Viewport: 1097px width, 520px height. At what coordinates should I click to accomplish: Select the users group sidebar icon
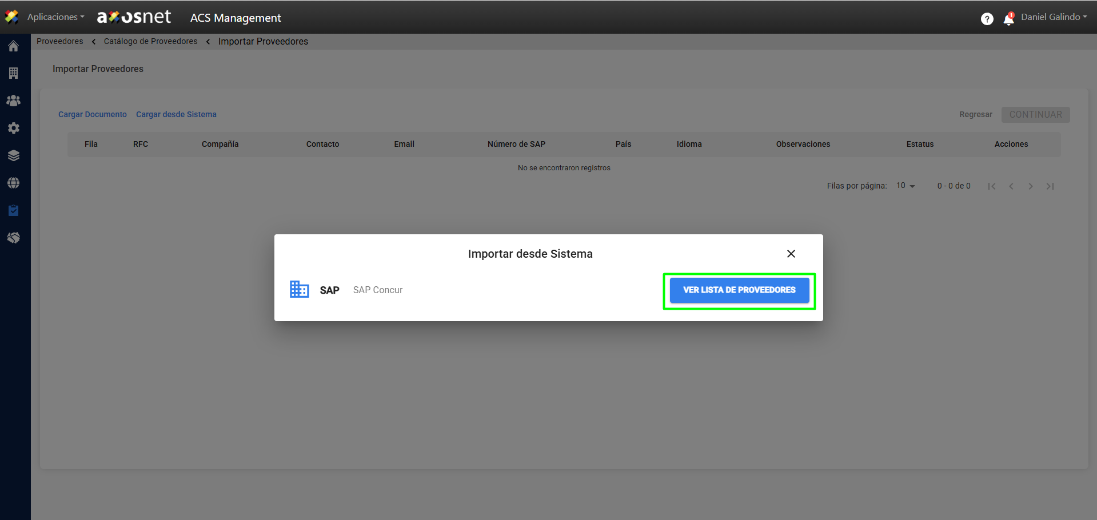tap(14, 101)
